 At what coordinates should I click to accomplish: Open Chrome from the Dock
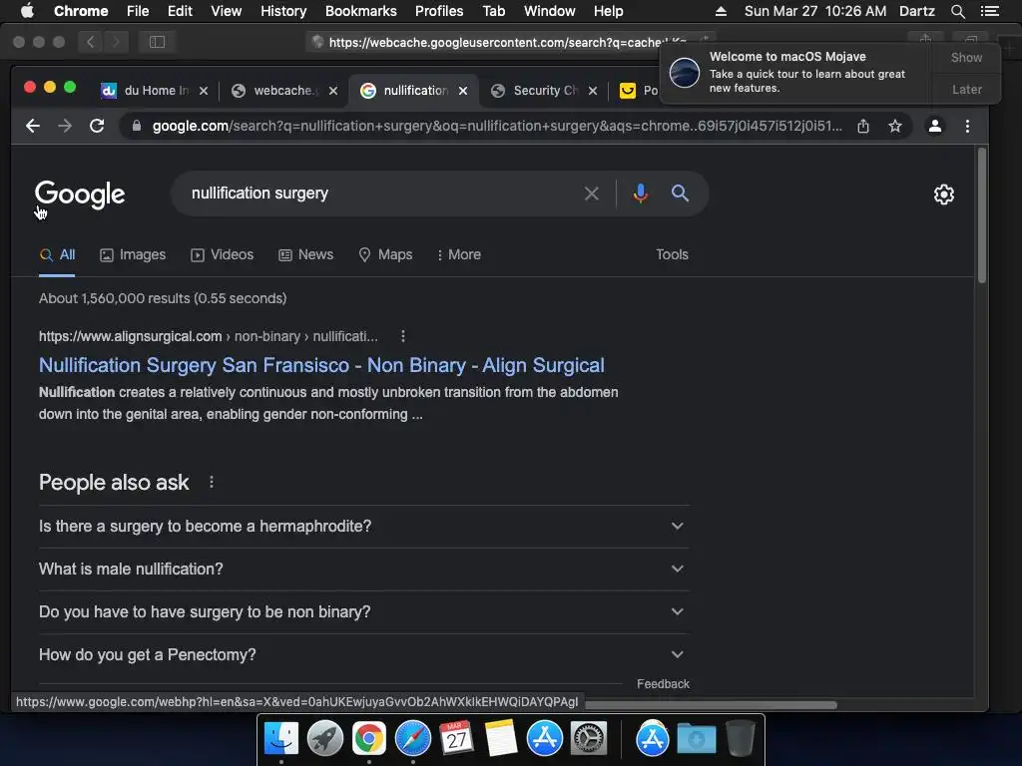[369, 739]
